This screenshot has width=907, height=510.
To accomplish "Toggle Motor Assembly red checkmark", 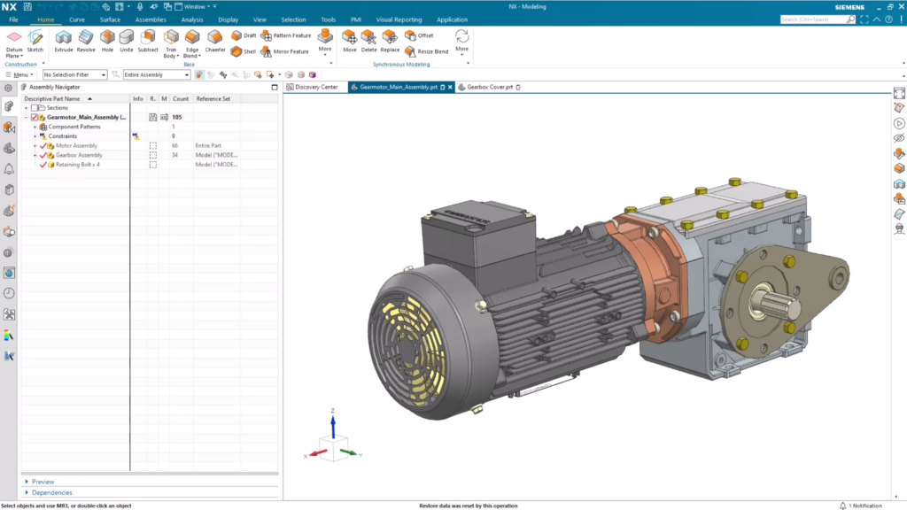I will [43, 146].
